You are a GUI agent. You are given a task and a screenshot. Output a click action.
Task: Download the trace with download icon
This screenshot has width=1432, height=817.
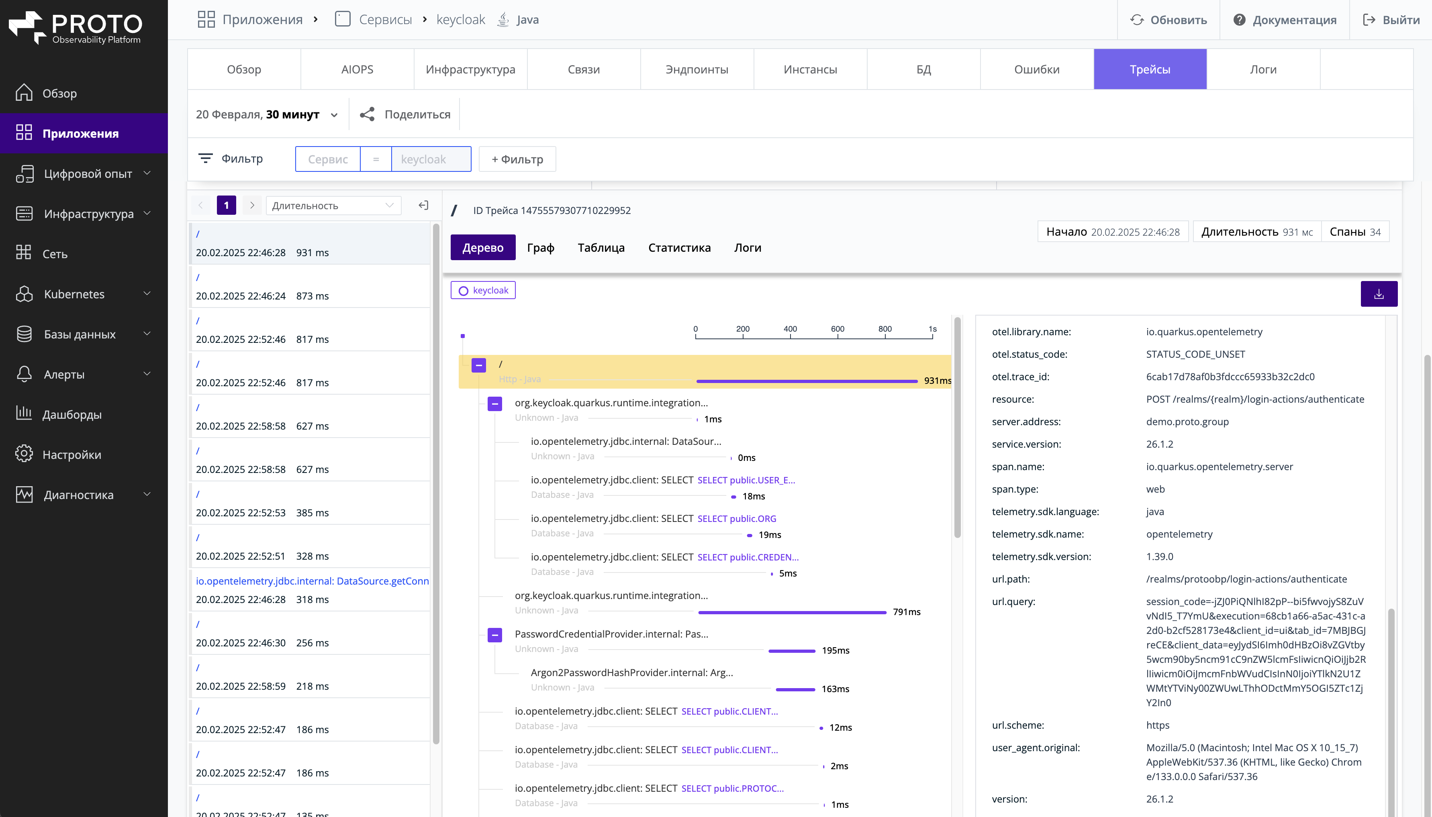click(1379, 294)
